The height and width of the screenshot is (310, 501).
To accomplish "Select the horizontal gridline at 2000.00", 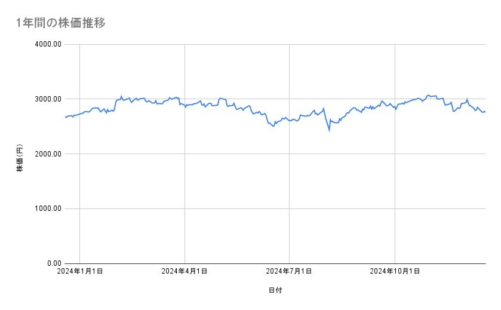I will point(239,154).
